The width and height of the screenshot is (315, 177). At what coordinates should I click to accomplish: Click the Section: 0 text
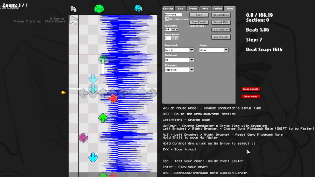point(258,20)
